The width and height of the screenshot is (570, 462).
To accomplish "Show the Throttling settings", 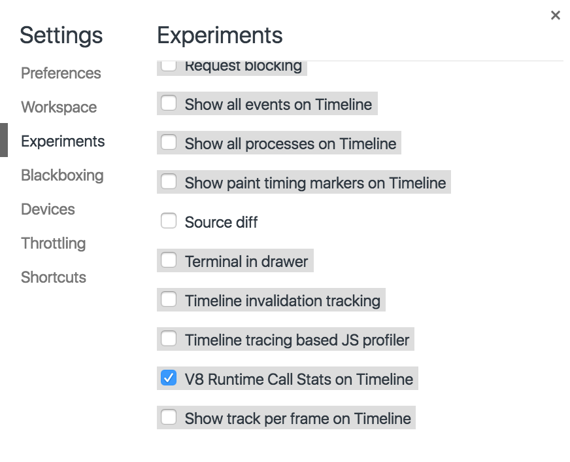I will [54, 243].
